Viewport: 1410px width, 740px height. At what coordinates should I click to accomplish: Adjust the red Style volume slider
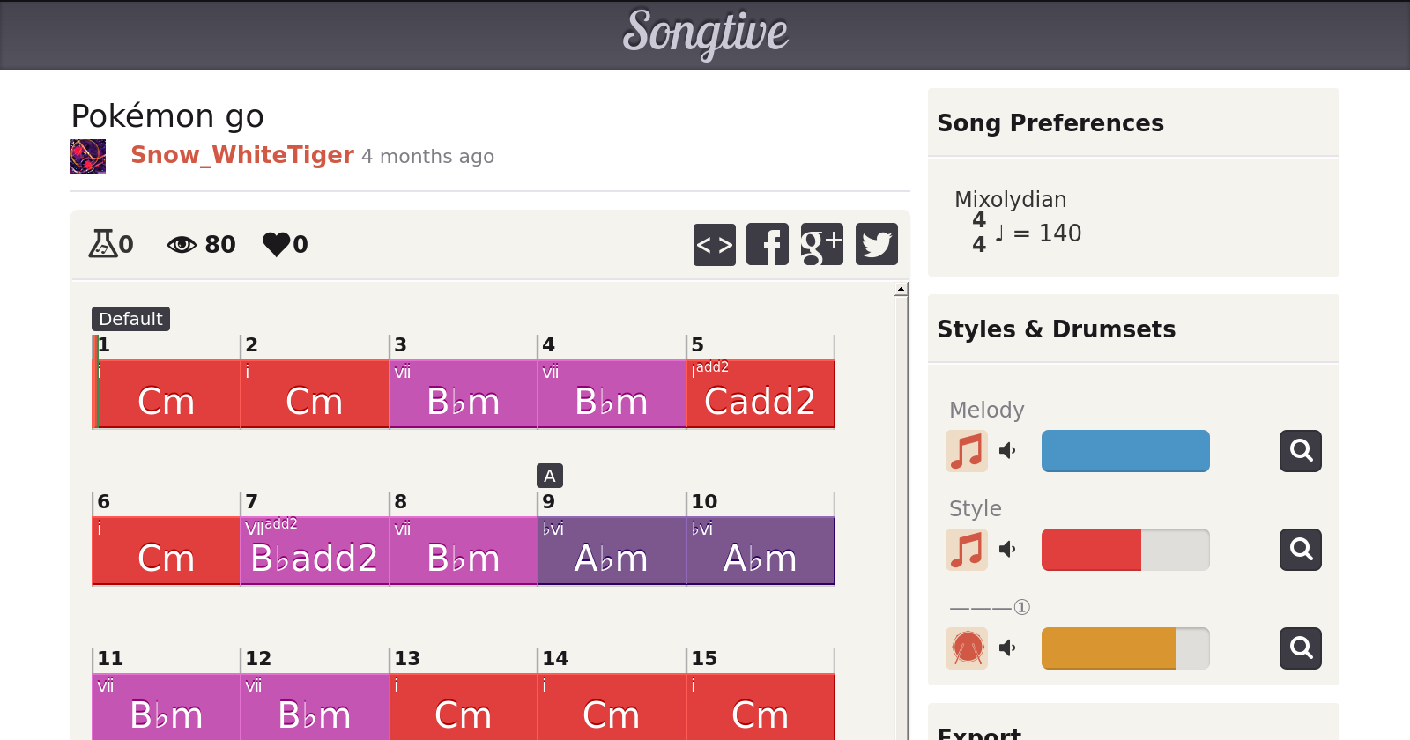[1125, 550]
